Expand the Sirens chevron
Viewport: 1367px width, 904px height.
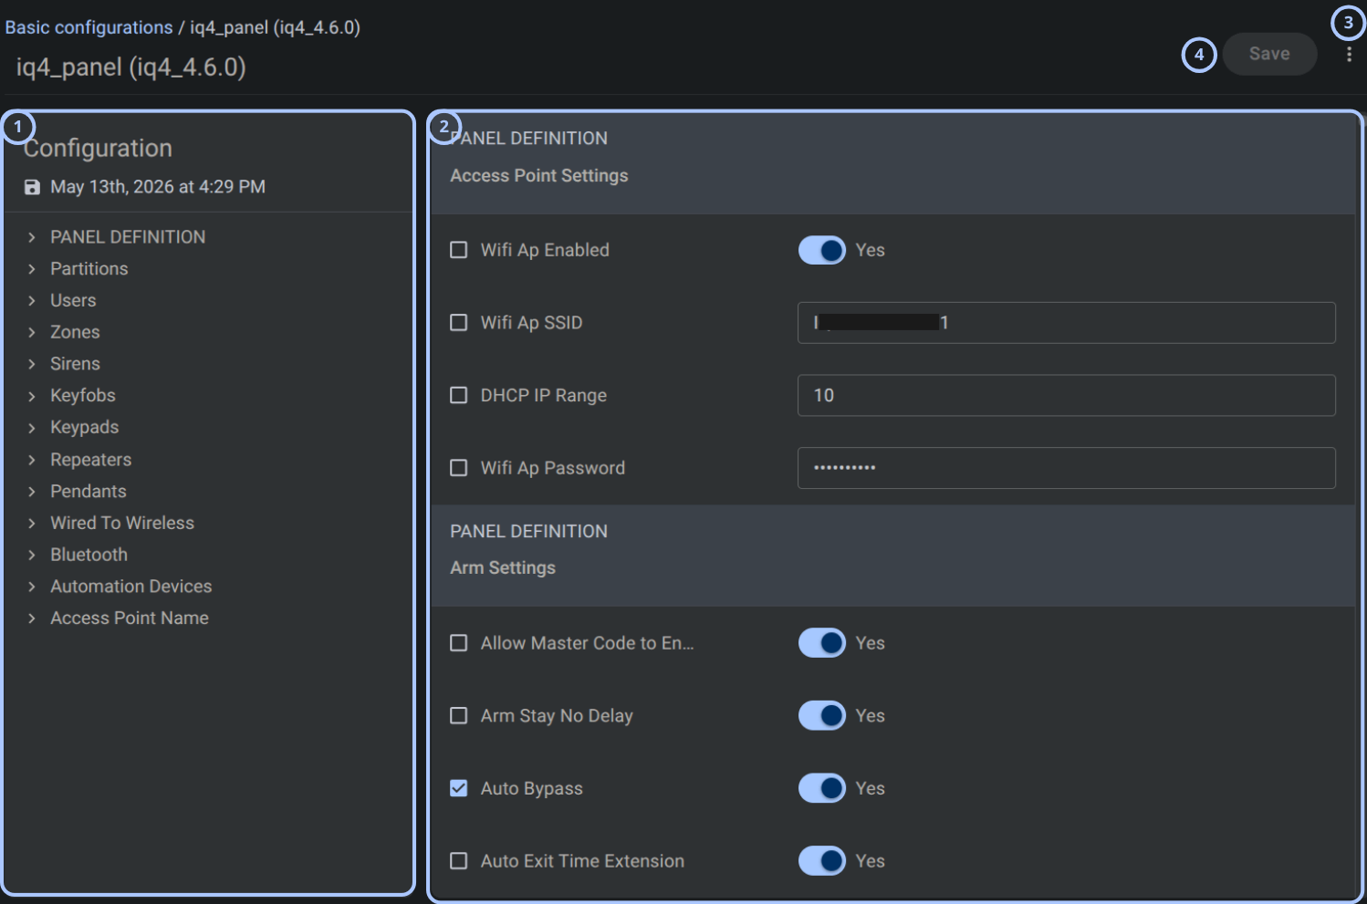[32, 364]
